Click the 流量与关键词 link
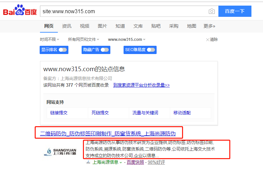The image size is (263, 169). coord(145,113)
